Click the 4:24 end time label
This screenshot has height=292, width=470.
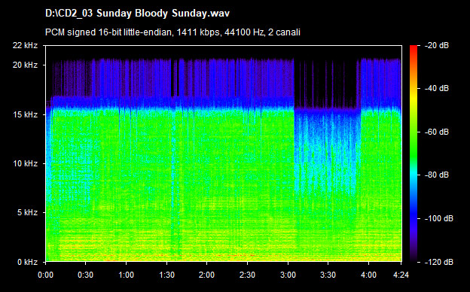point(401,275)
